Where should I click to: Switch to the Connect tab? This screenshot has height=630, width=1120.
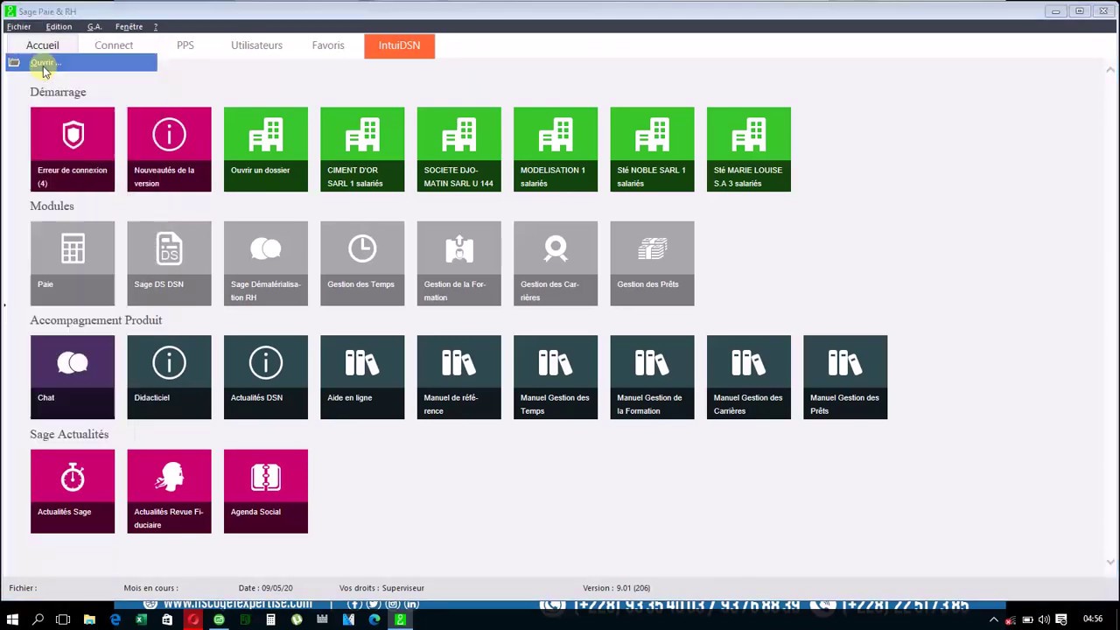click(114, 45)
